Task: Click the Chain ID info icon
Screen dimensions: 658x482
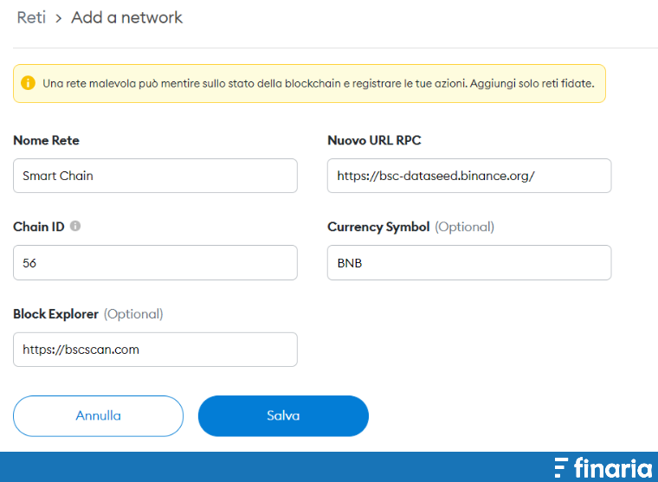Action: coord(75,226)
